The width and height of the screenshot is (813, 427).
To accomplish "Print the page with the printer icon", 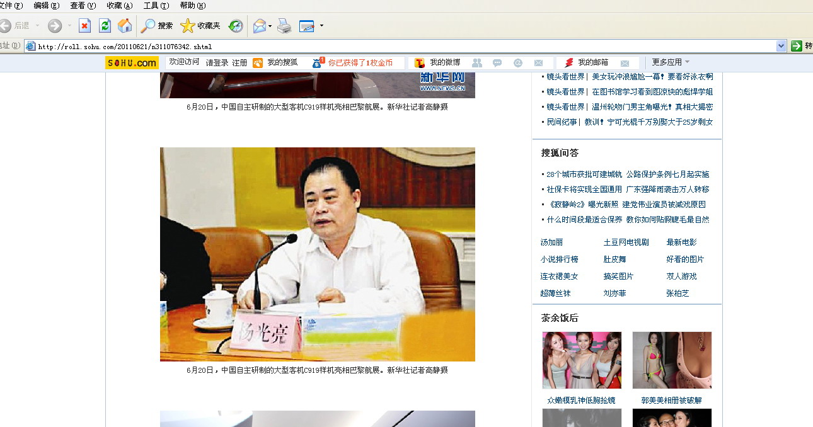I will coord(285,26).
